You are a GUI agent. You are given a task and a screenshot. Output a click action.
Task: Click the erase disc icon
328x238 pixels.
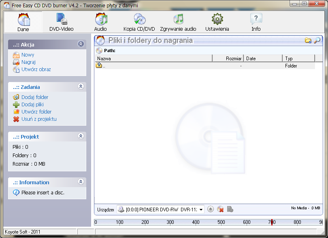[x=220, y=209]
